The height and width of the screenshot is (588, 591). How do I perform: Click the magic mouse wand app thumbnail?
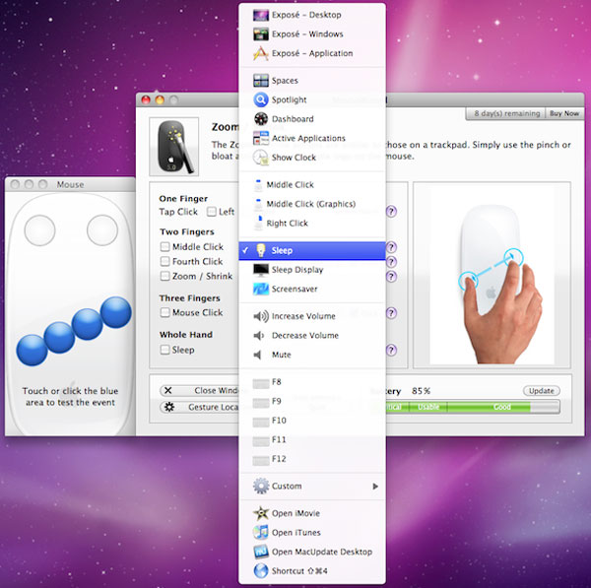[x=174, y=147]
